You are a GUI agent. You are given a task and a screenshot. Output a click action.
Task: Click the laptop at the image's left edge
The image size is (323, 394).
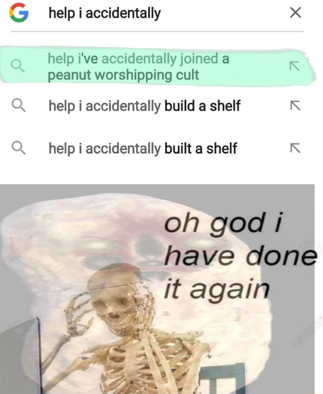[x=20, y=357]
